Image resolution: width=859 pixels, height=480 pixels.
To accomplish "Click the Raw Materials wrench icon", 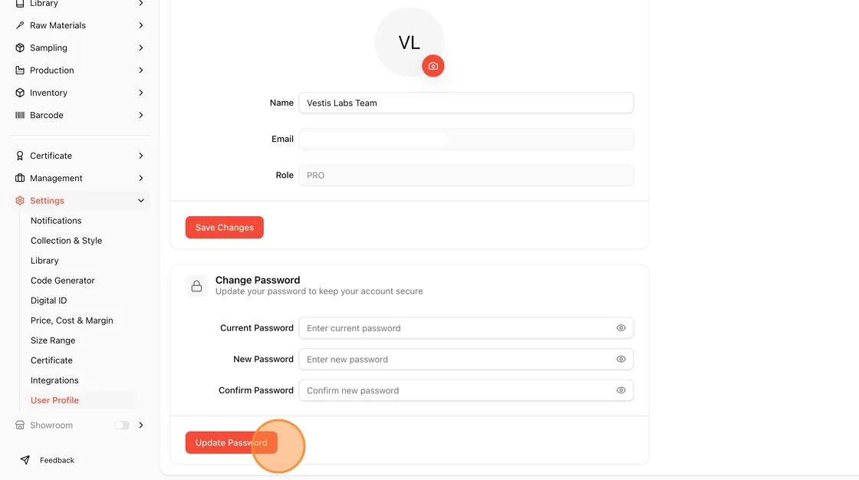I will (x=20, y=25).
